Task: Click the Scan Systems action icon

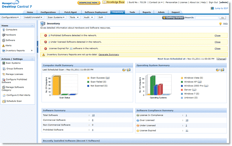Action: (x=3, y=63)
